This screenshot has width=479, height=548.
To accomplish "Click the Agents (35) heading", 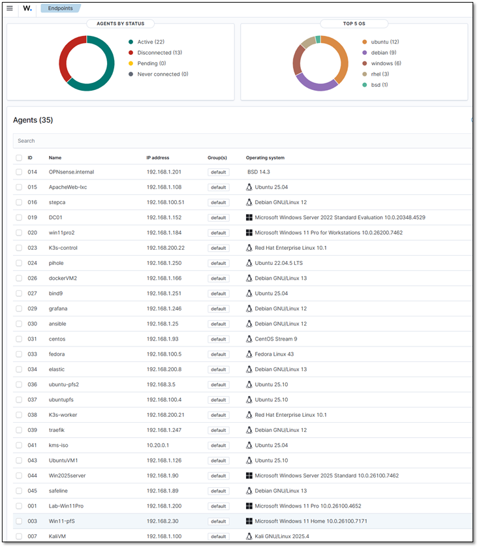I will click(33, 120).
